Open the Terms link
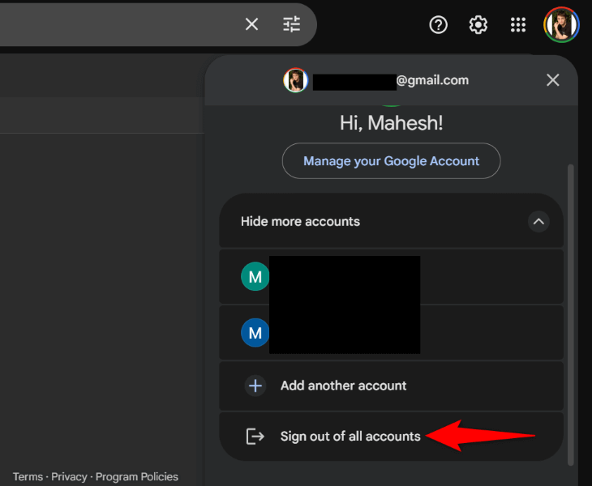The width and height of the screenshot is (592, 486). pos(28,477)
